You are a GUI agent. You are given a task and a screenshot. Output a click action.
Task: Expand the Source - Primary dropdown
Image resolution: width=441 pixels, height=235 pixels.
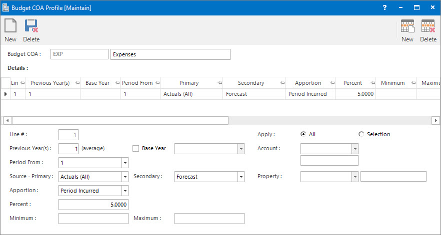click(125, 177)
